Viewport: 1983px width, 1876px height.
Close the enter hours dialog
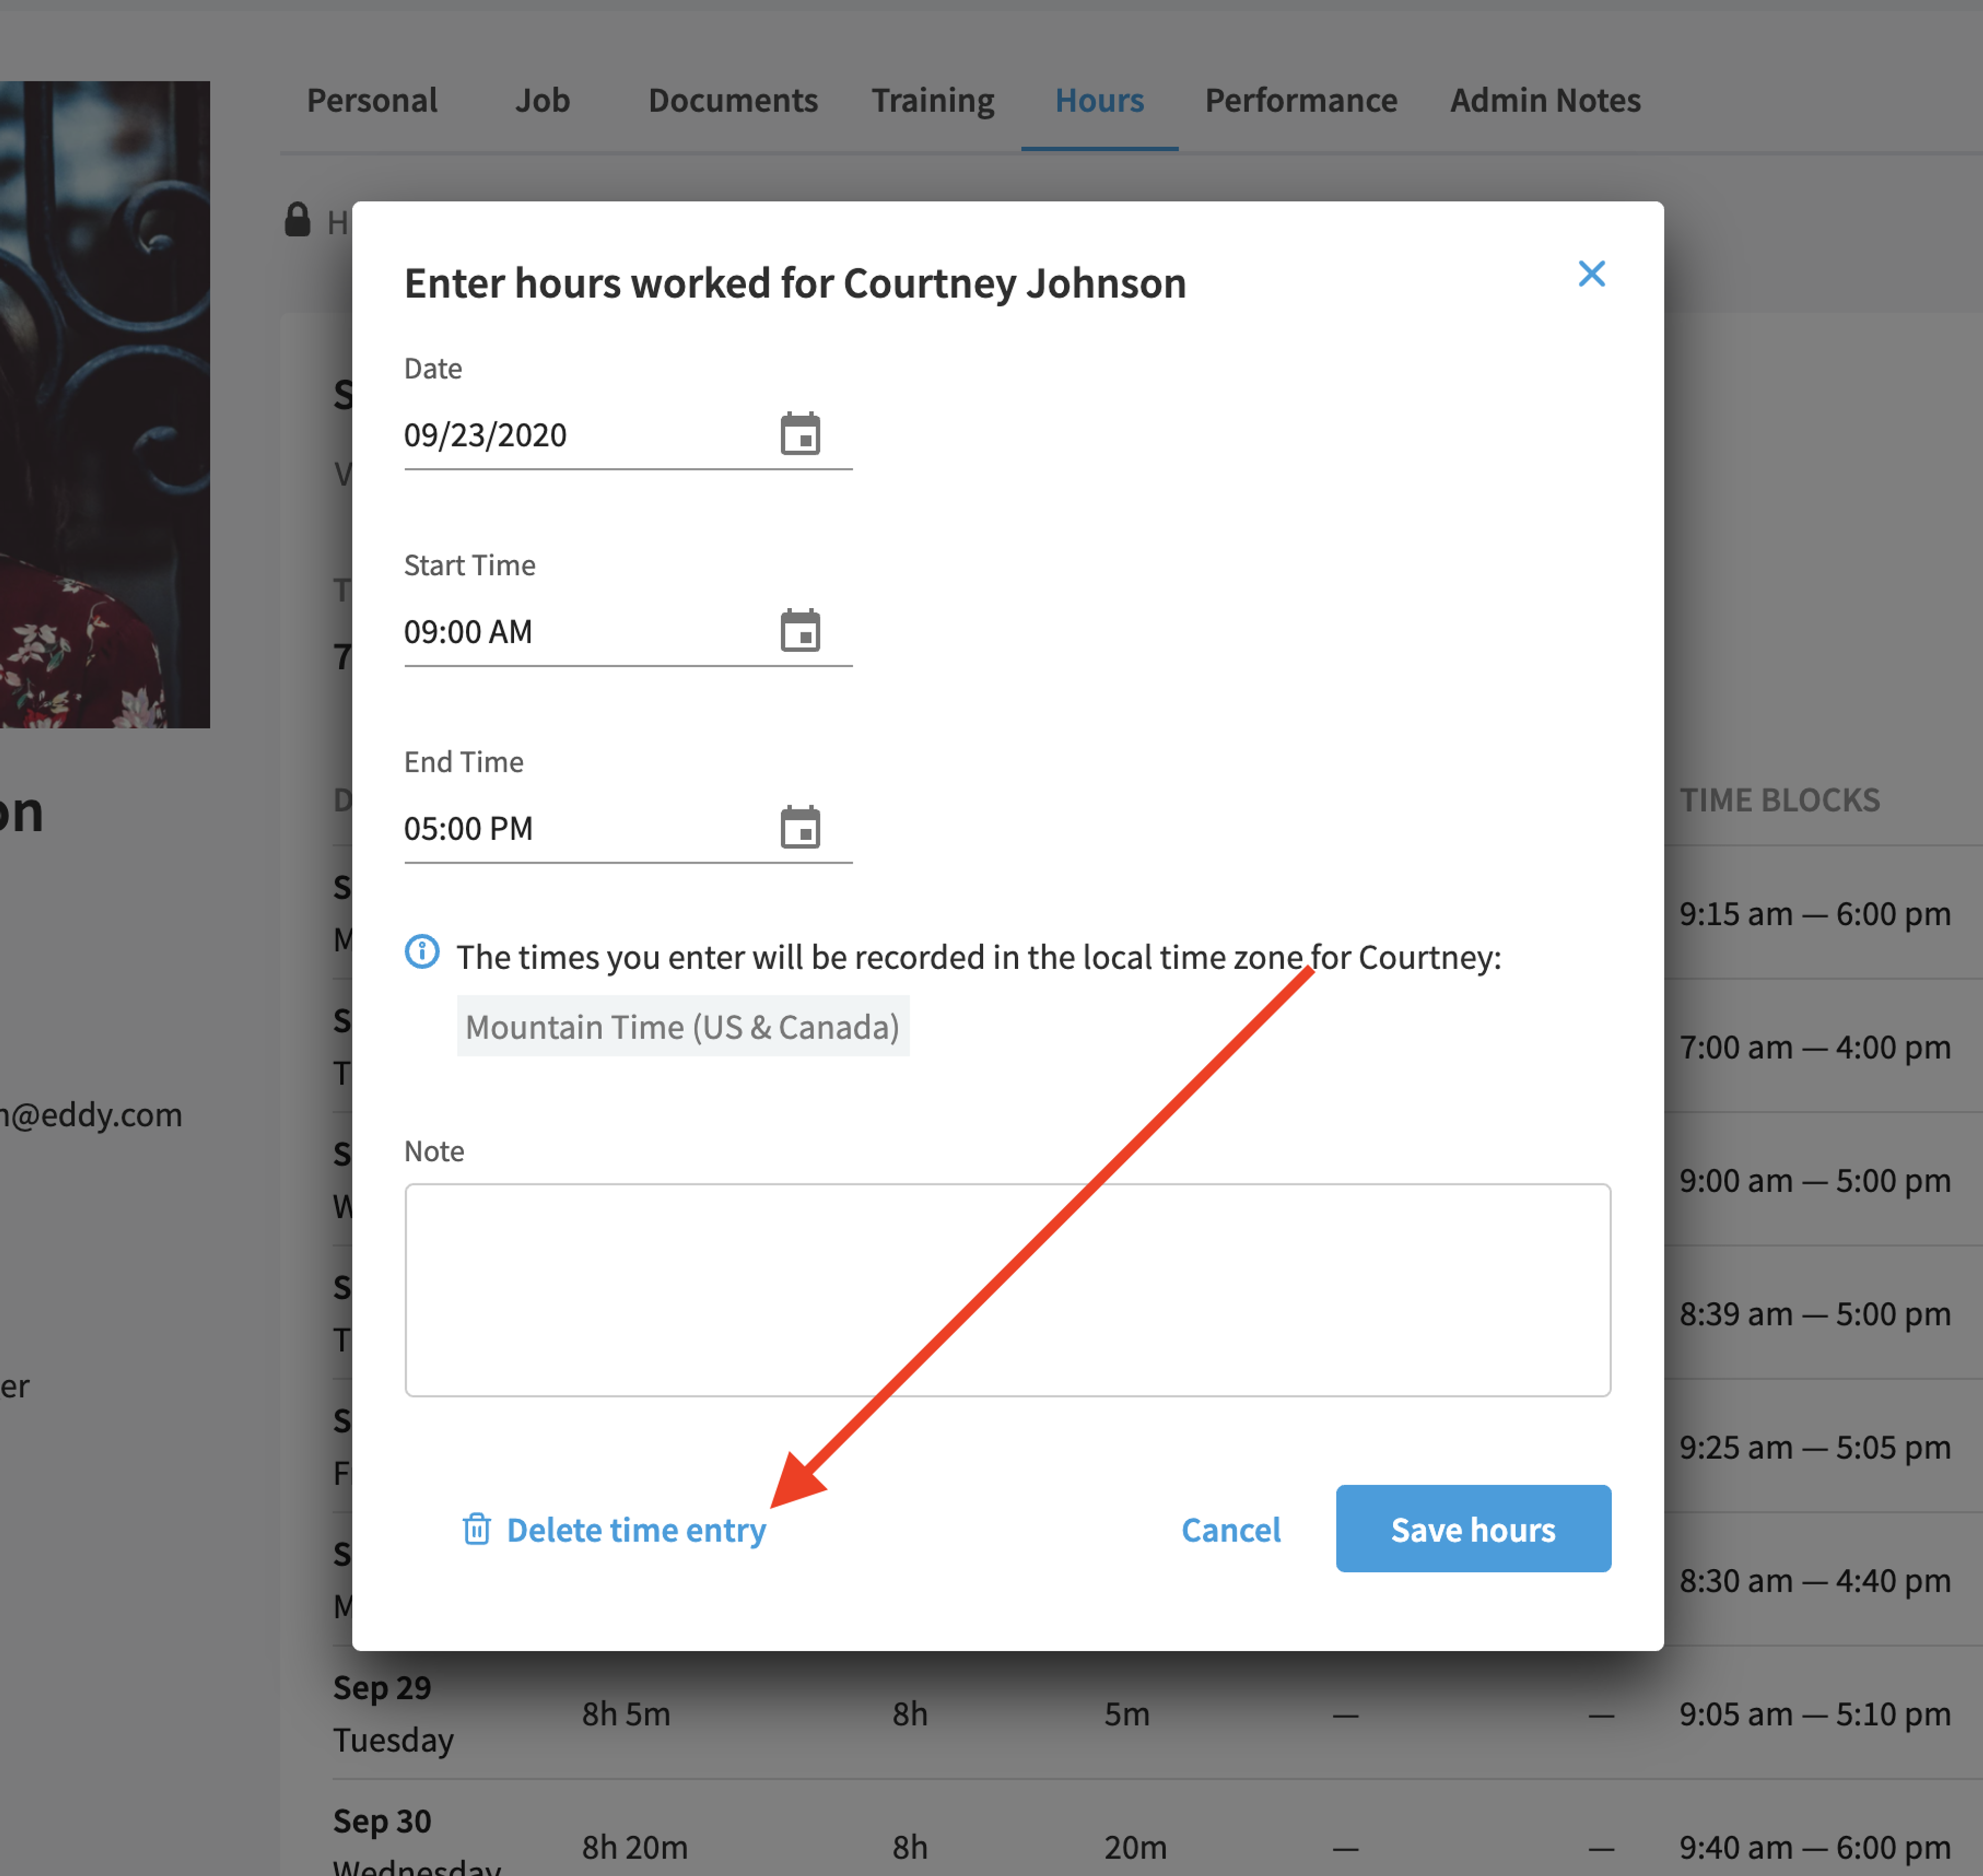click(1591, 274)
